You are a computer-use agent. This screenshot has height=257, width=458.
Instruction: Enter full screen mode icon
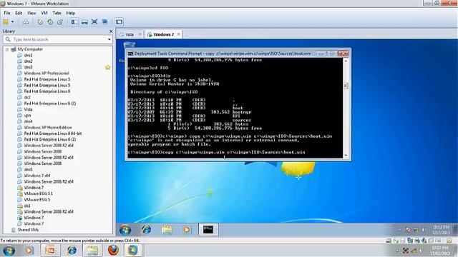point(94,22)
